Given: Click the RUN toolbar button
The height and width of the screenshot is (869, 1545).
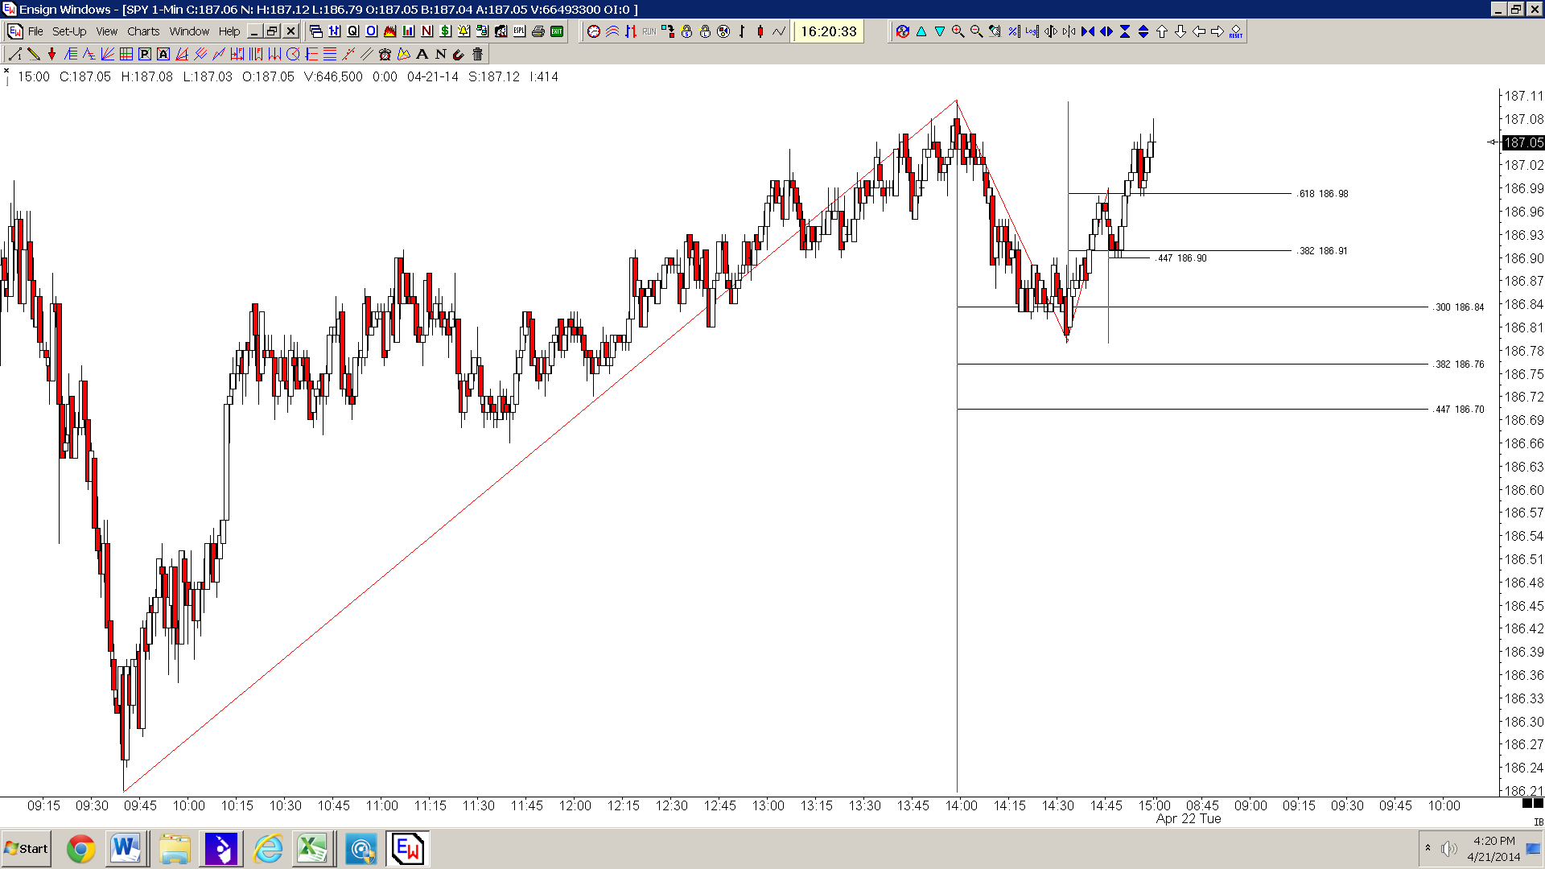Looking at the screenshot, I should click(649, 31).
